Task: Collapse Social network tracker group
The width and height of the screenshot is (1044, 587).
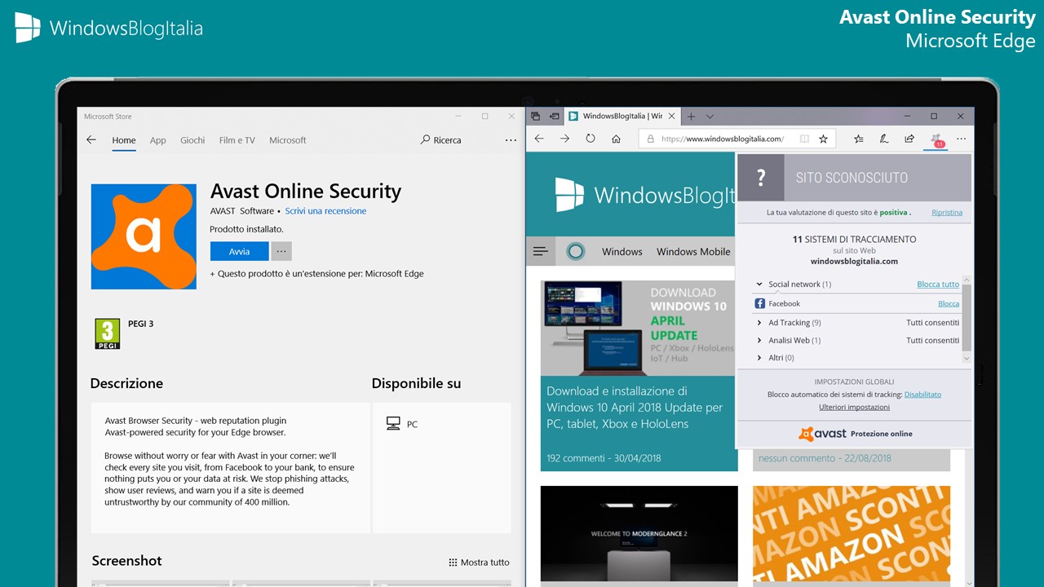Action: tap(759, 285)
